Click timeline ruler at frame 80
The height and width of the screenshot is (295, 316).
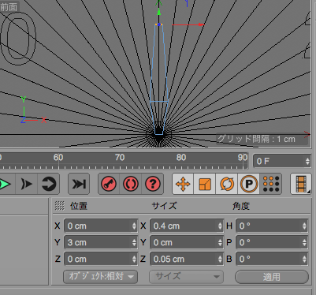tap(181, 158)
